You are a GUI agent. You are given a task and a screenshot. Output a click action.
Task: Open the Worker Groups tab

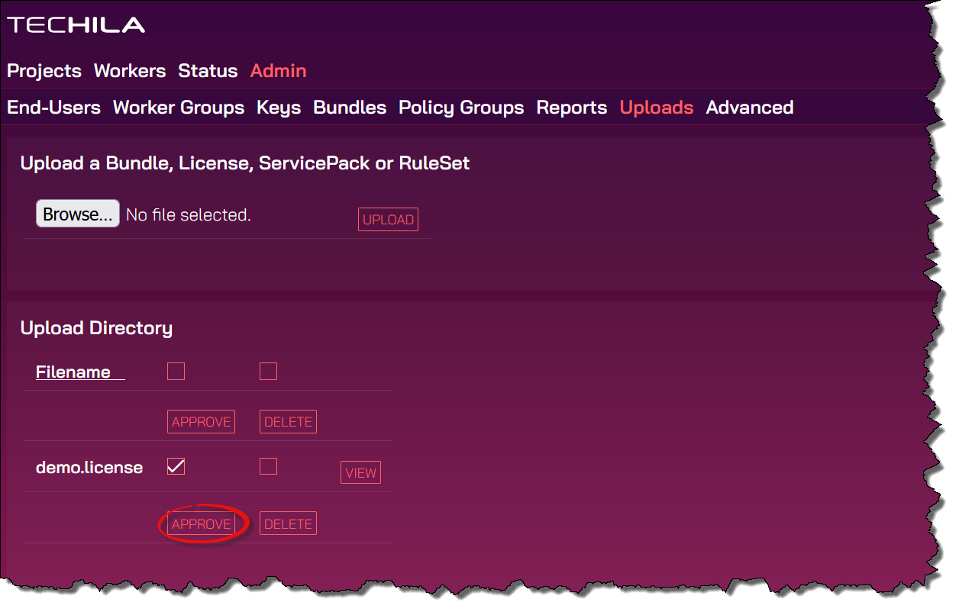point(179,108)
